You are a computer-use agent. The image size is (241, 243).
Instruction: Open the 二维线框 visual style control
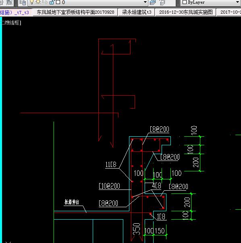coord(11,23)
